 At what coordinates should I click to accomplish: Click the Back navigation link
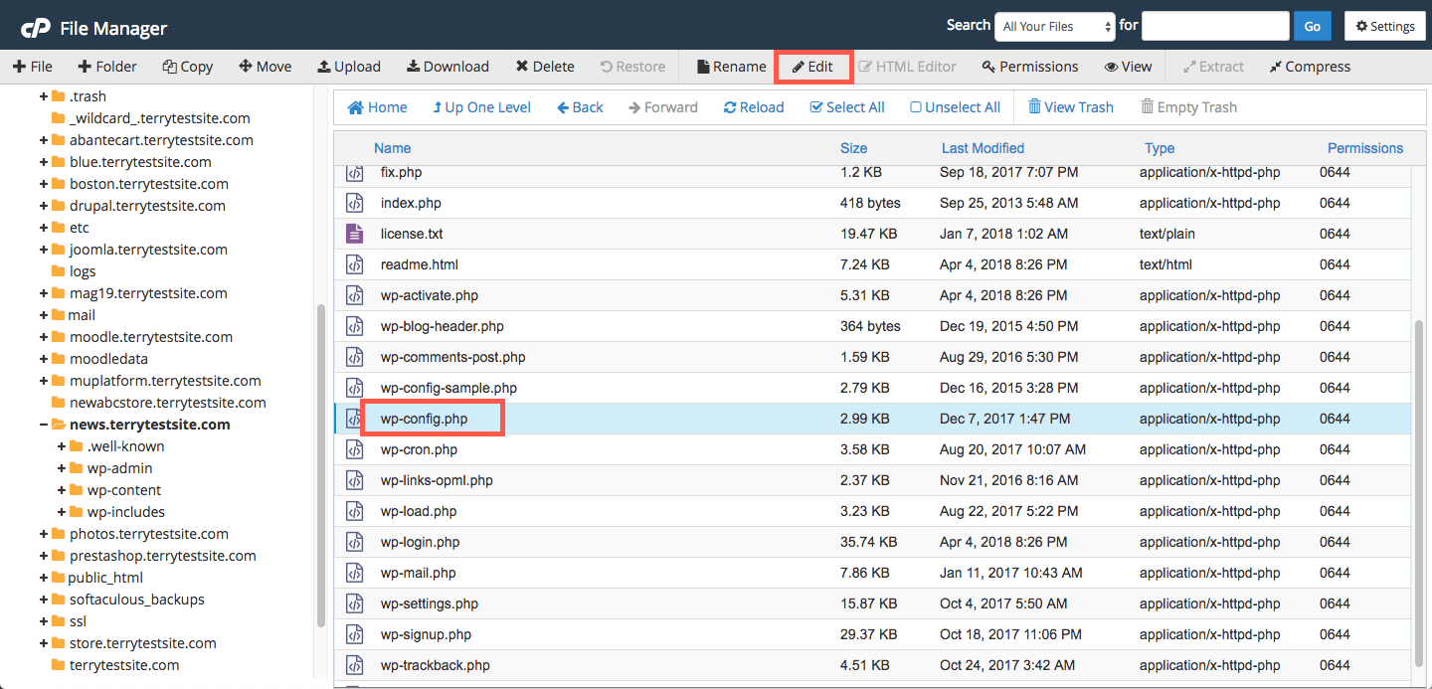[x=580, y=107]
